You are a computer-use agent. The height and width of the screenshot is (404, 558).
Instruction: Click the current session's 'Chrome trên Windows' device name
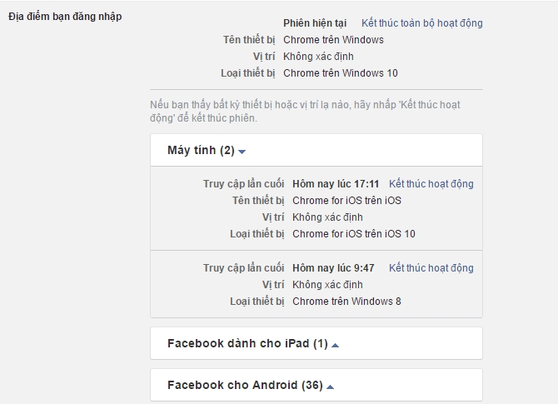pos(333,40)
